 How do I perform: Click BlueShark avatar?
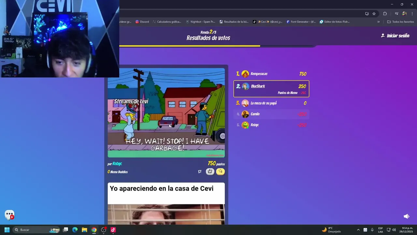tap(245, 86)
